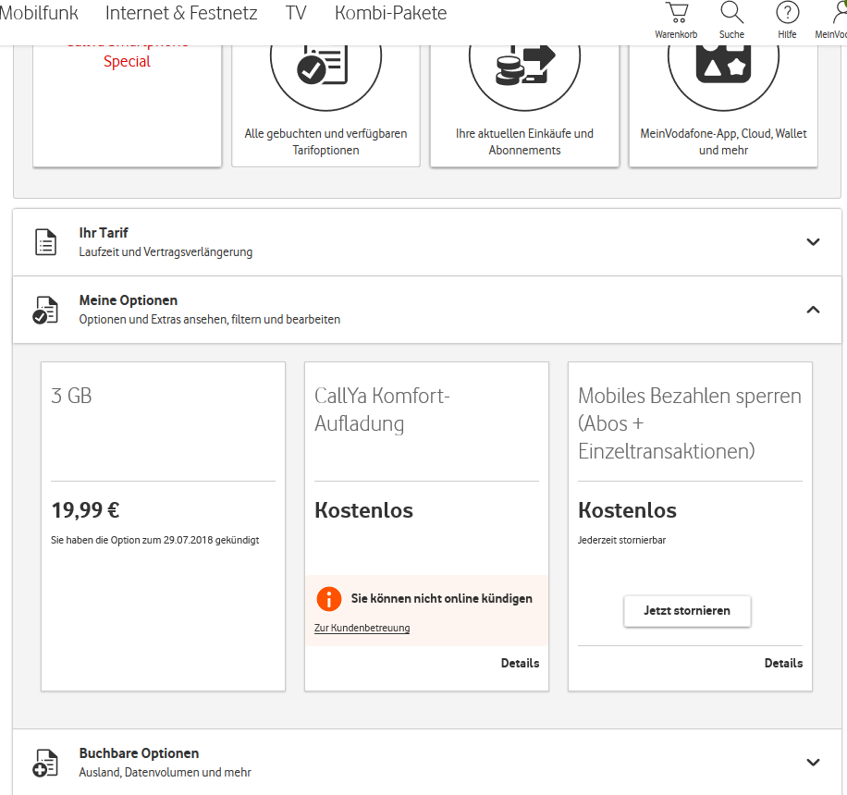Follow the Zur Kundenbetreuung link

pos(362,628)
